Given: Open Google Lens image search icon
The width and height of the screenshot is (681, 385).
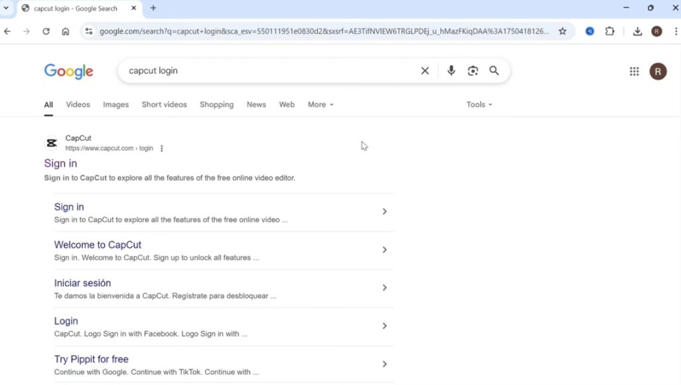Looking at the screenshot, I should point(473,70).
